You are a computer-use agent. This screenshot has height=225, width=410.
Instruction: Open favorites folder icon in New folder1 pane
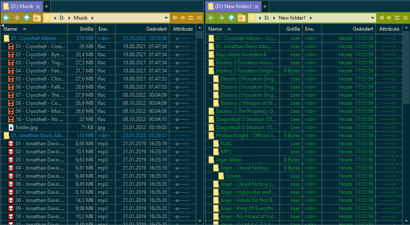(x=241, y=18)
